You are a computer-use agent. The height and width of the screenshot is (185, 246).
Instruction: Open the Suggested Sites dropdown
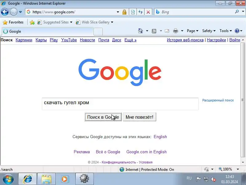pyautogui.click(x=55, y=22)
